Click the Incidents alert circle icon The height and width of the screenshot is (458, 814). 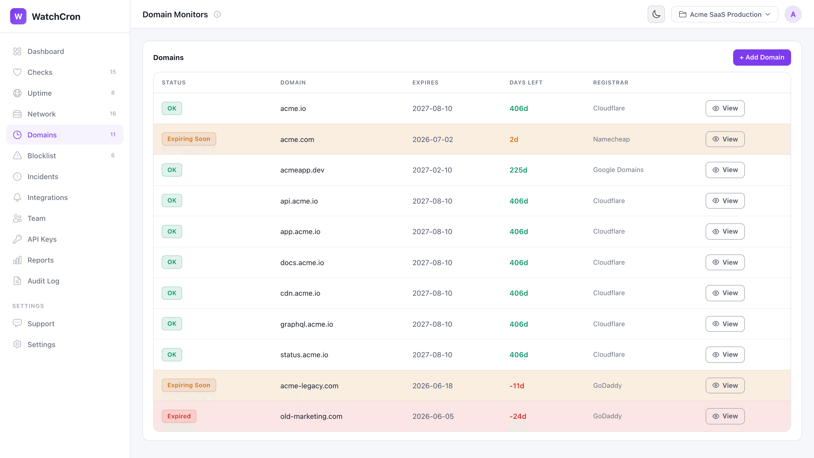pyautogui.click(x=17, y=177)
